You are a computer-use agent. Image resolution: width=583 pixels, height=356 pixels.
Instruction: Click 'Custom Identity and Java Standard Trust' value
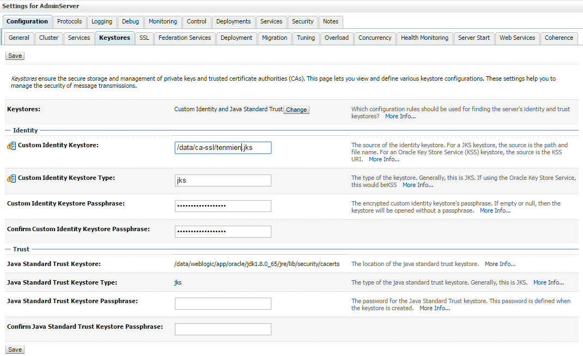click(x=228, y=109)
